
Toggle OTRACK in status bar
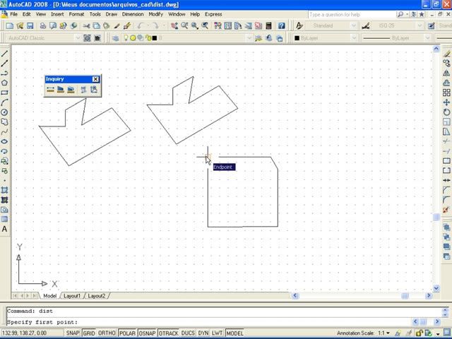[168, 333]
